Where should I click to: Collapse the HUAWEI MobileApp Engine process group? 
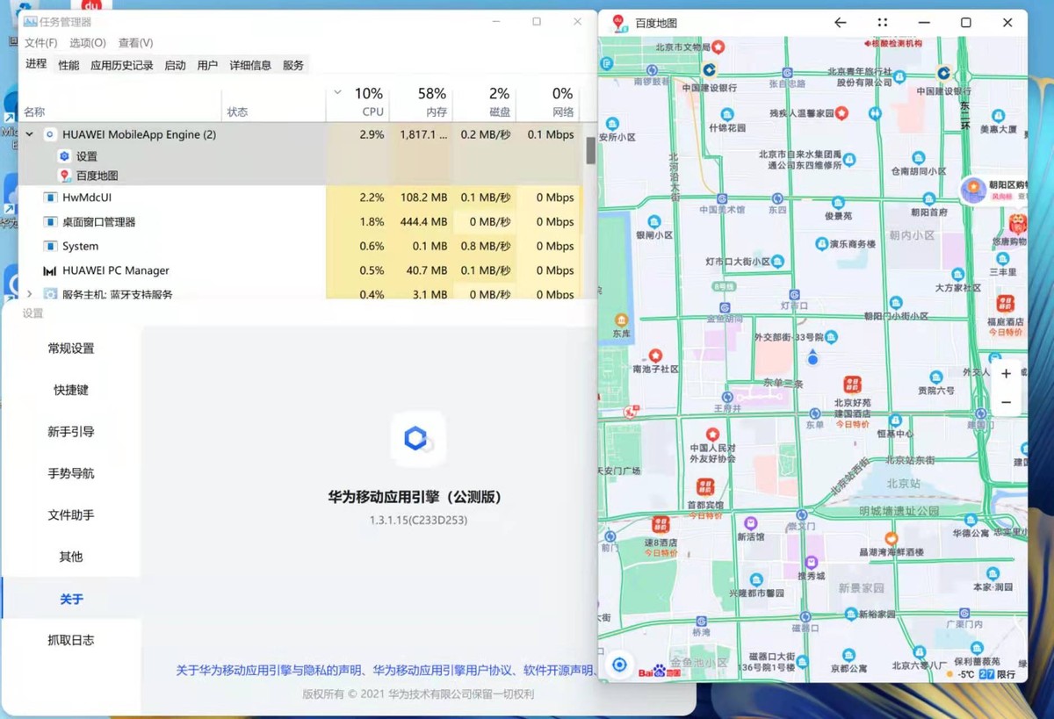[29, 134]
